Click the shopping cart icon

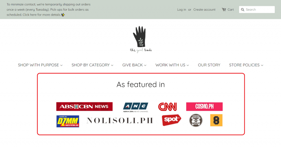(224, 10)
